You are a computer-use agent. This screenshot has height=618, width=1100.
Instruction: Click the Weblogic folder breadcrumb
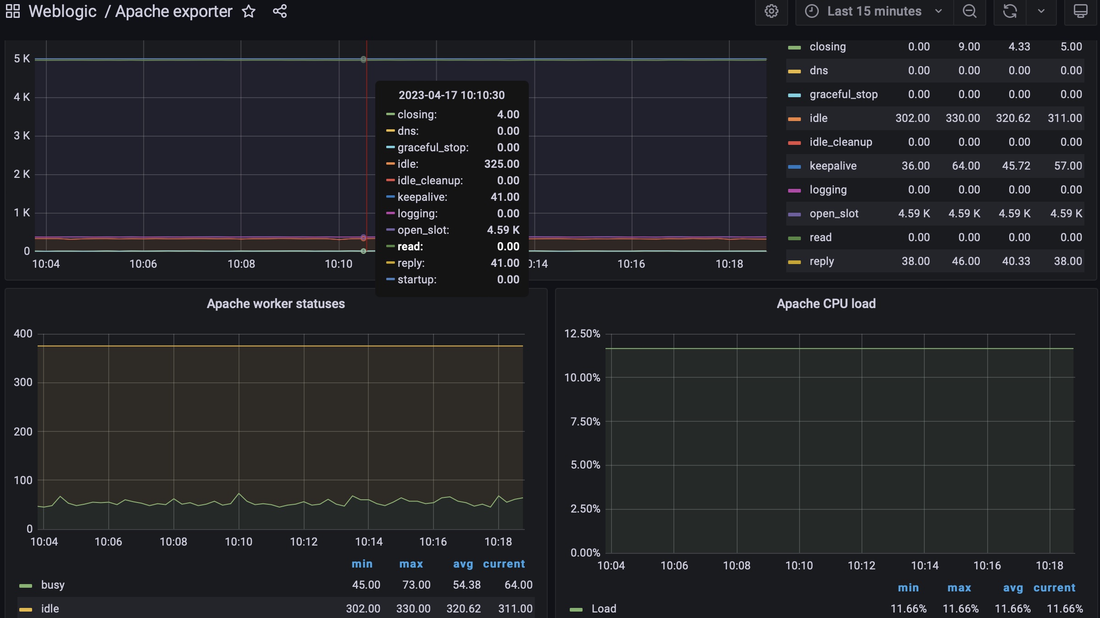pos(62,11)
